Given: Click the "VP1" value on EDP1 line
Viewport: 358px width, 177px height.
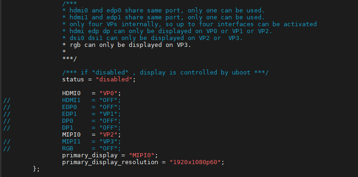Looking at the screenshot, I should click(x=108, y=114).
